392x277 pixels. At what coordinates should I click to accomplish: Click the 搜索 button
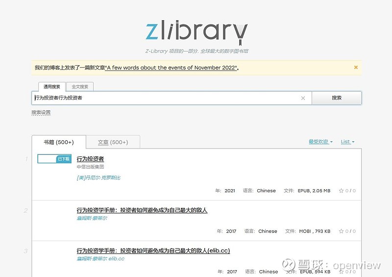tap(337, 98)
